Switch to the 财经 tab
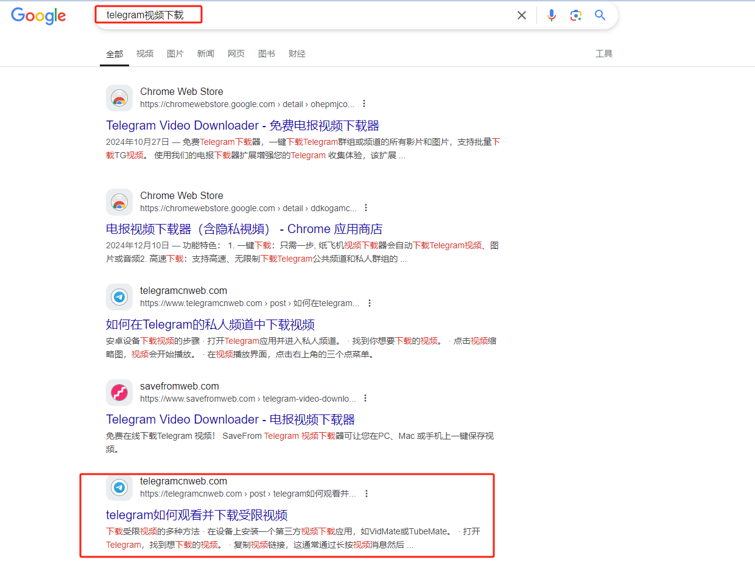Viewport: 755px width, 566px height. point(297,54)
